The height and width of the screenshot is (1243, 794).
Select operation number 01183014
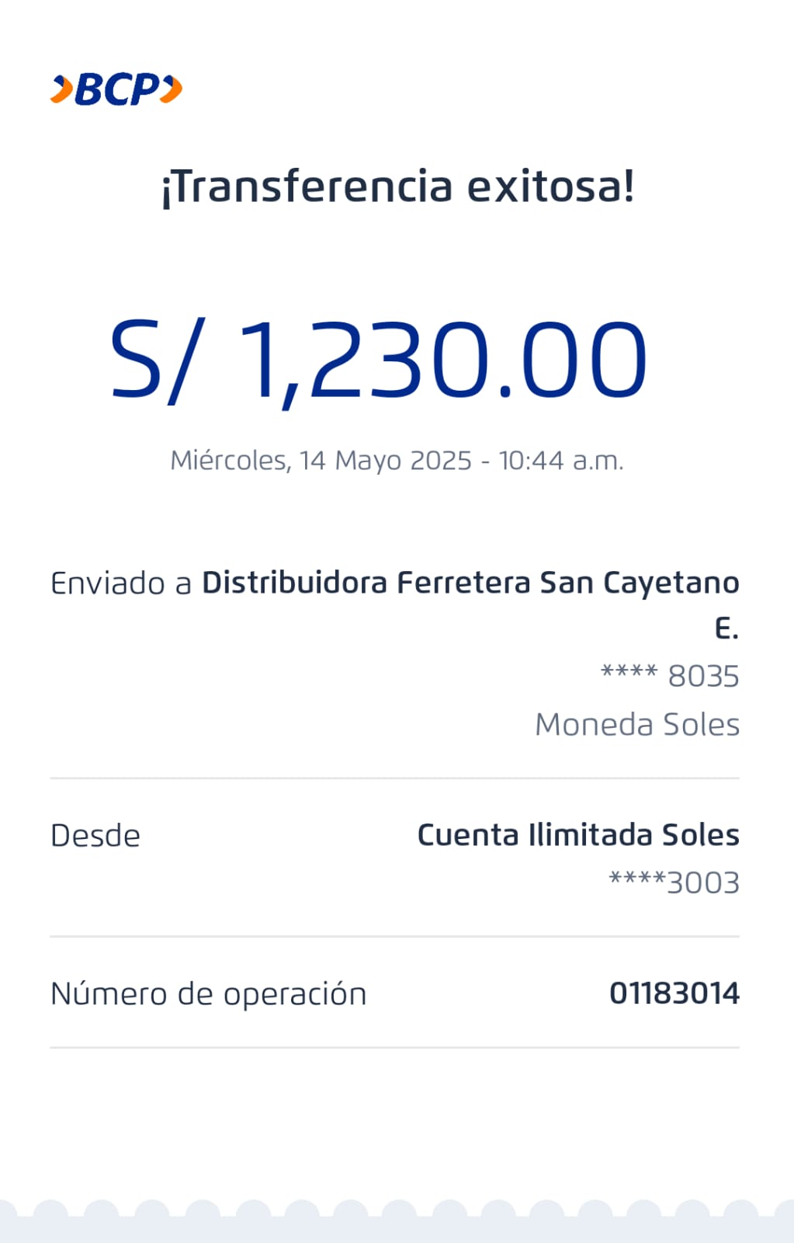coord(674,994)
